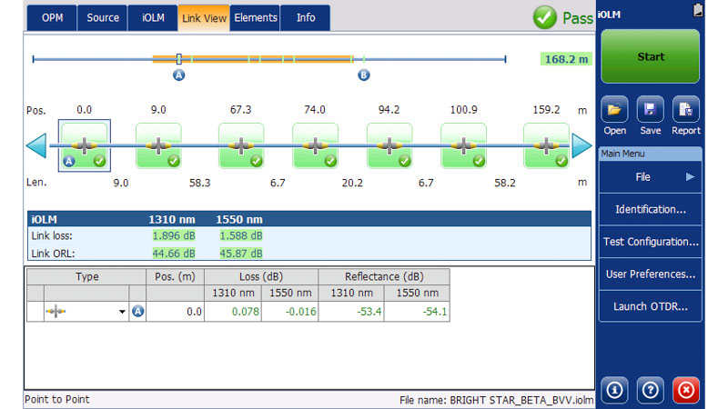Screen dimensions: 728x409
Task: Click the Type column header
Action: (x=86, y=277)
